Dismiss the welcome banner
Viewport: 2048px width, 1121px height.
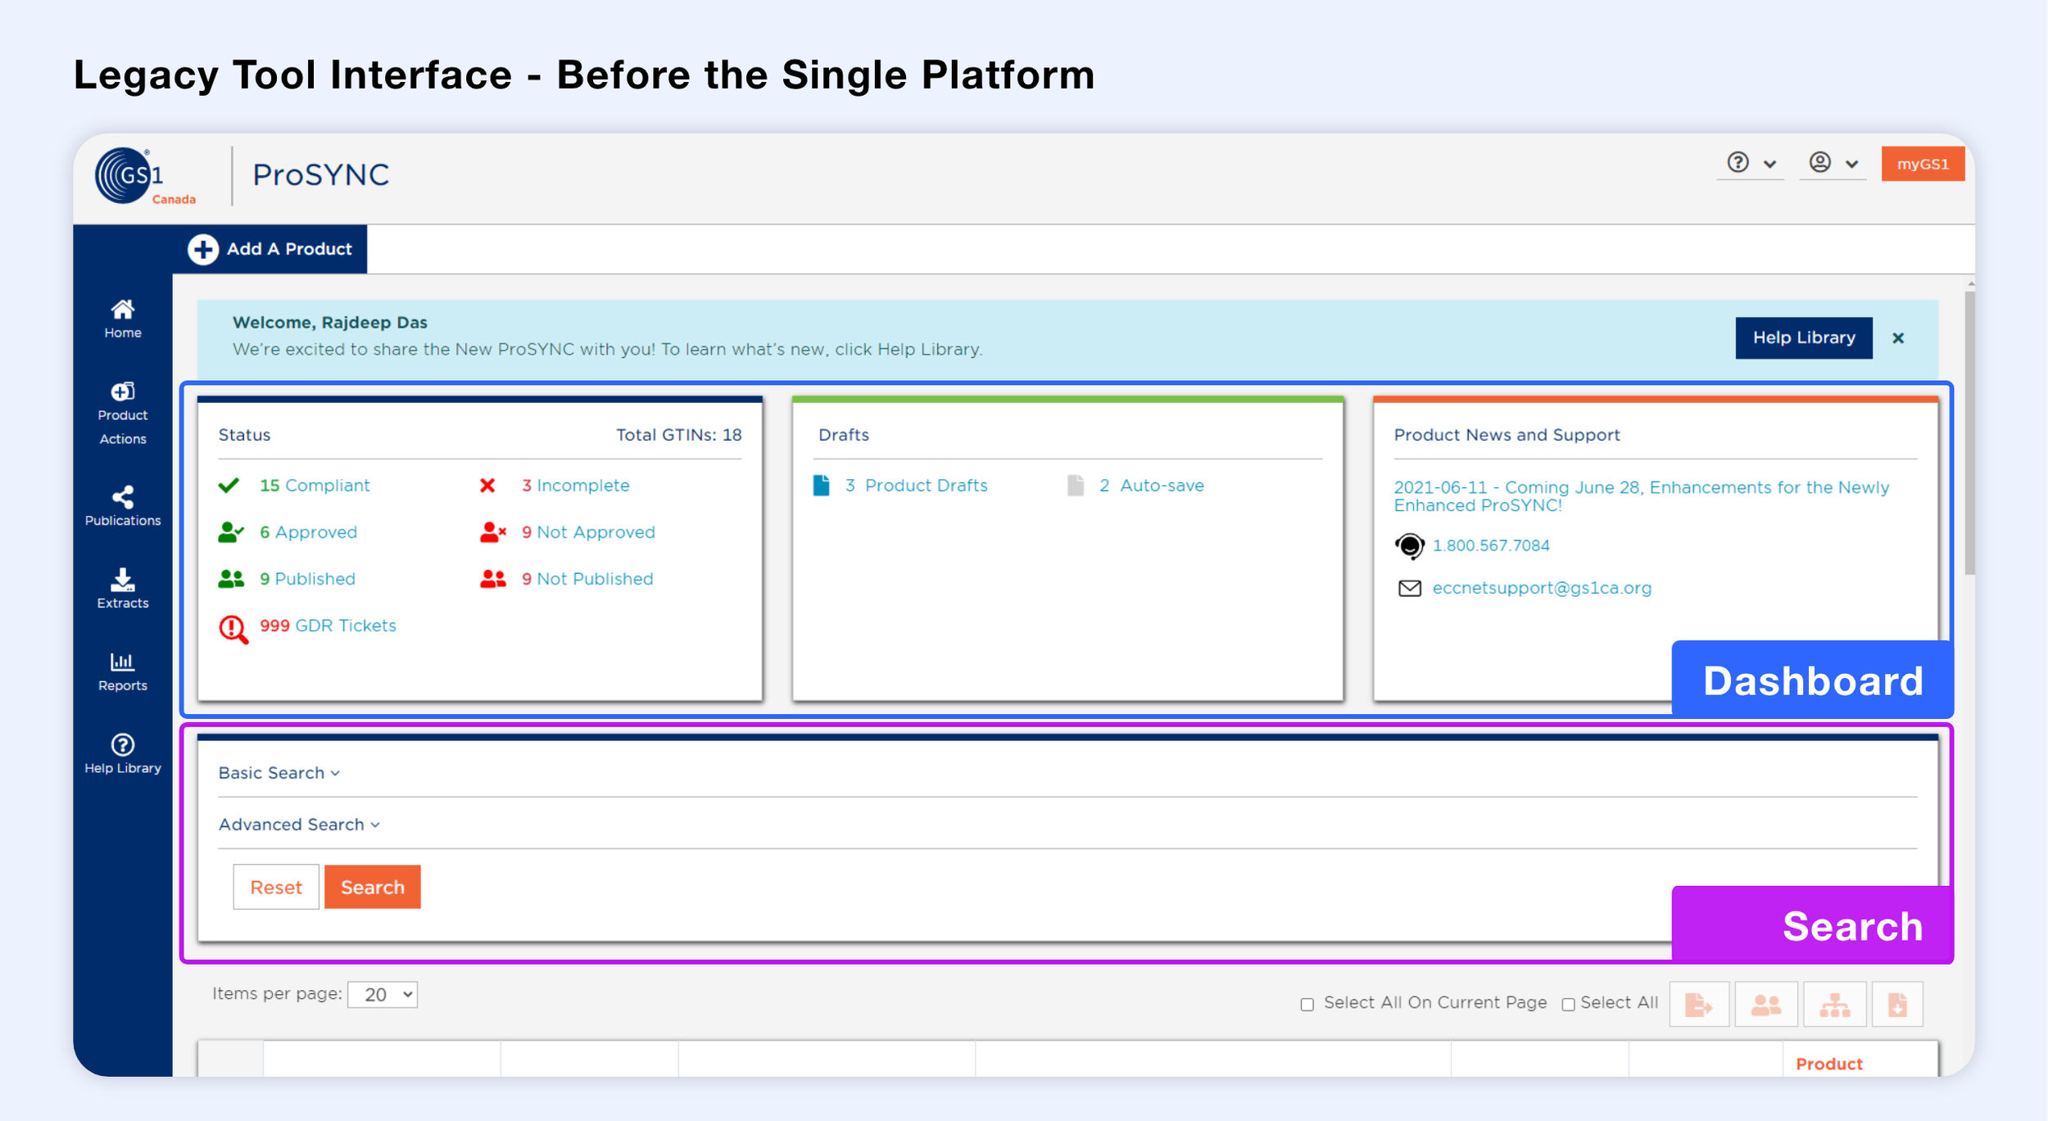[x=1898, y=338]
